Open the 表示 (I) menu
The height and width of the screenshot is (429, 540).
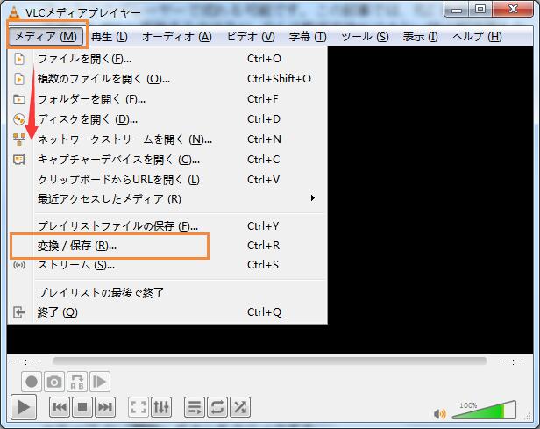tap(420, 36)
